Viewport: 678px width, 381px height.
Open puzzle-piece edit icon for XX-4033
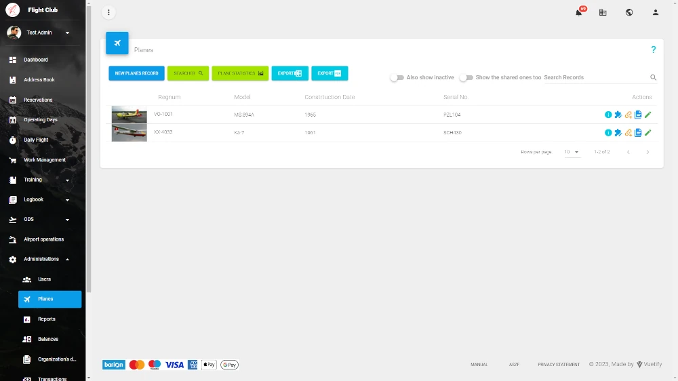pyautogui.click(x=618, y=133)
